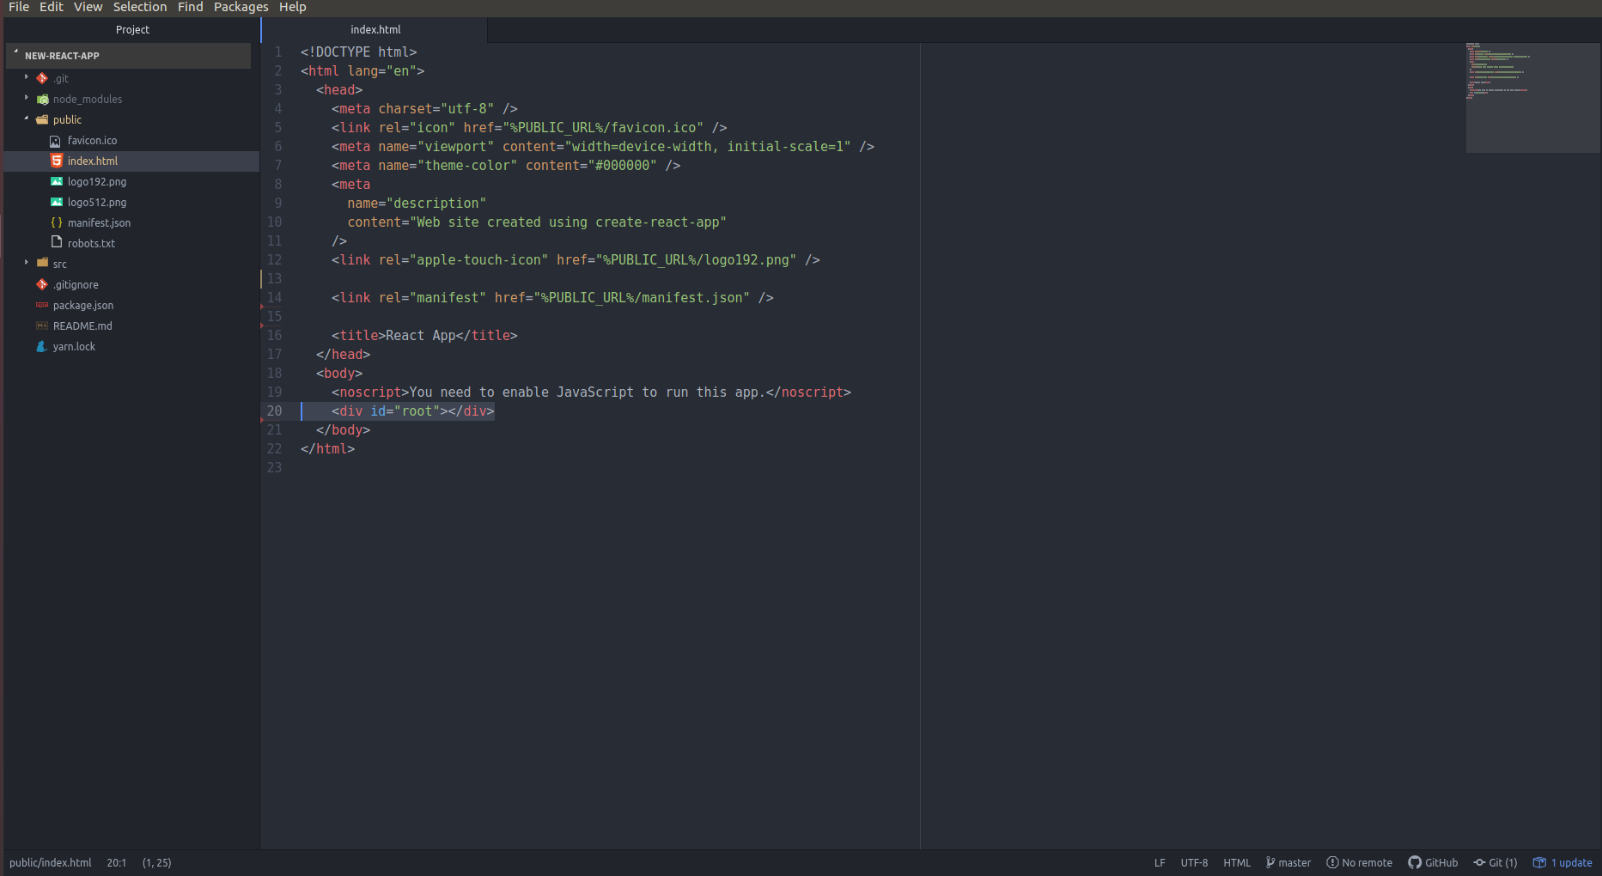Change the LF line ending setting

tap(1160, 862)
